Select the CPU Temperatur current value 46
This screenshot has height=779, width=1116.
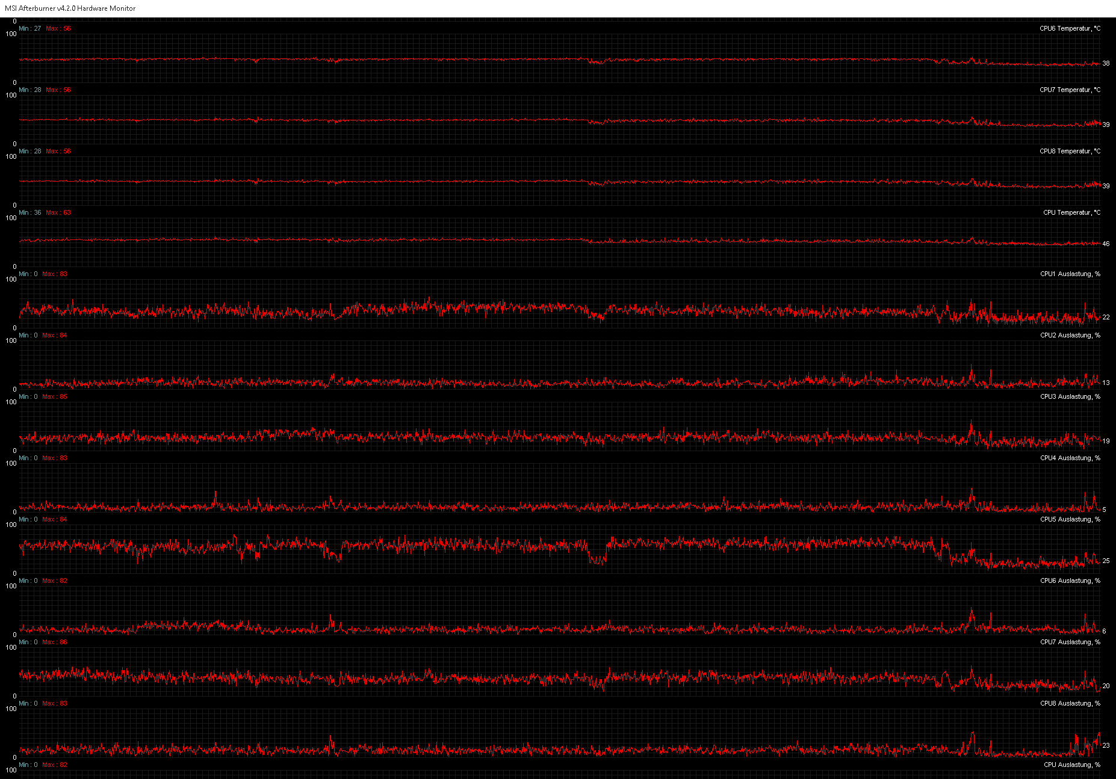pyautogui.click(x=1106, y=244)
